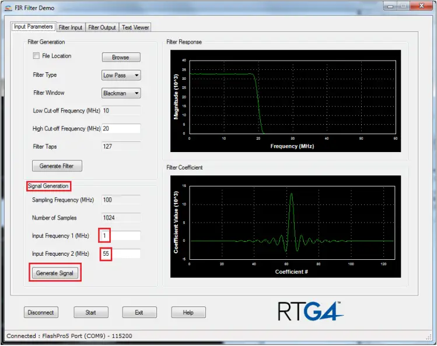
Task: Select the Text Viewer tab
Action: point(135,27)
